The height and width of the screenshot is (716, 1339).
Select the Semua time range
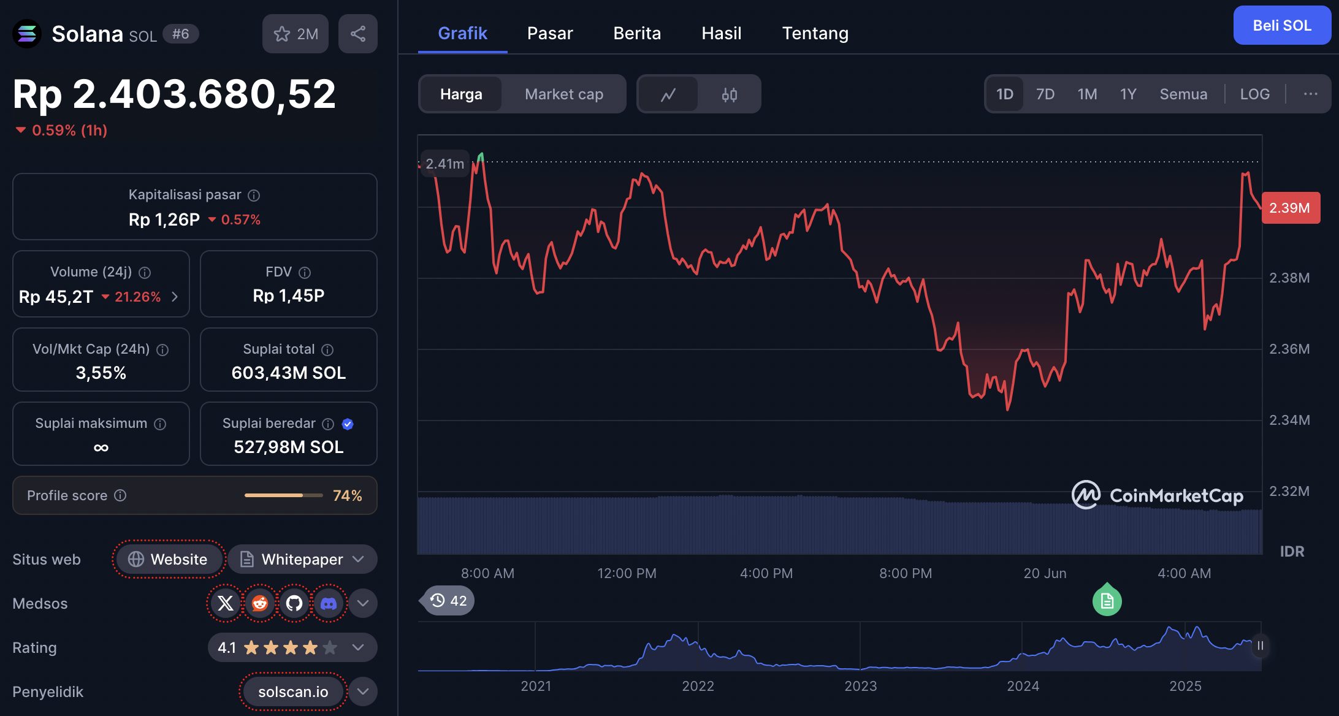(x=1183, y=94)
